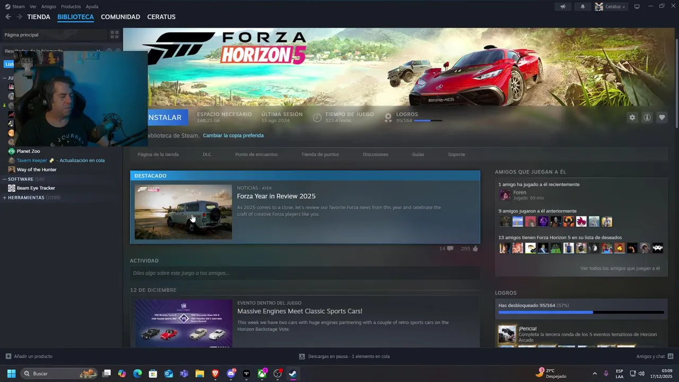Open the library grid view icon

tap(114, 34)
